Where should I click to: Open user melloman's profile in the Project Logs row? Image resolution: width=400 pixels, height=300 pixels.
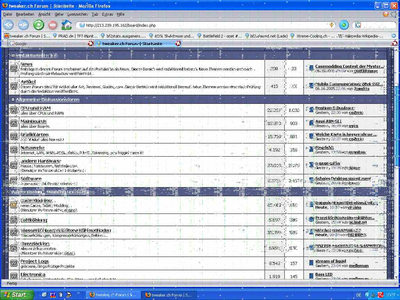click(359, 266)
